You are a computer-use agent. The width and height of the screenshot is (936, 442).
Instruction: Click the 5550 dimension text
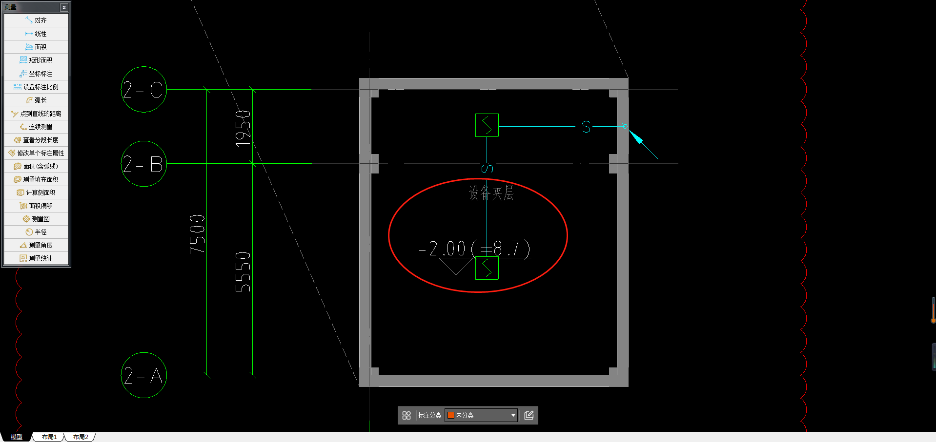pyautogui.click(x=243, y=272)
